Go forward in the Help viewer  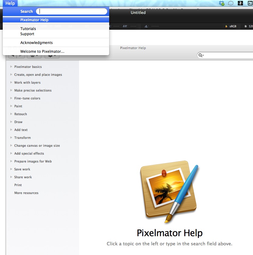(x=21, y=56)
